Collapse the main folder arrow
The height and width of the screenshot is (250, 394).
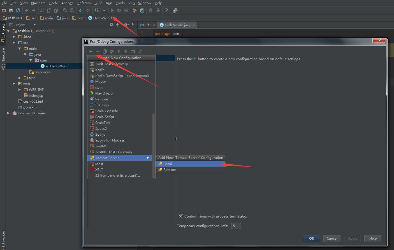20,48
